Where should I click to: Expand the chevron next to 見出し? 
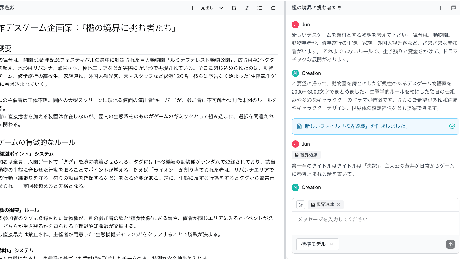[221, 8]
